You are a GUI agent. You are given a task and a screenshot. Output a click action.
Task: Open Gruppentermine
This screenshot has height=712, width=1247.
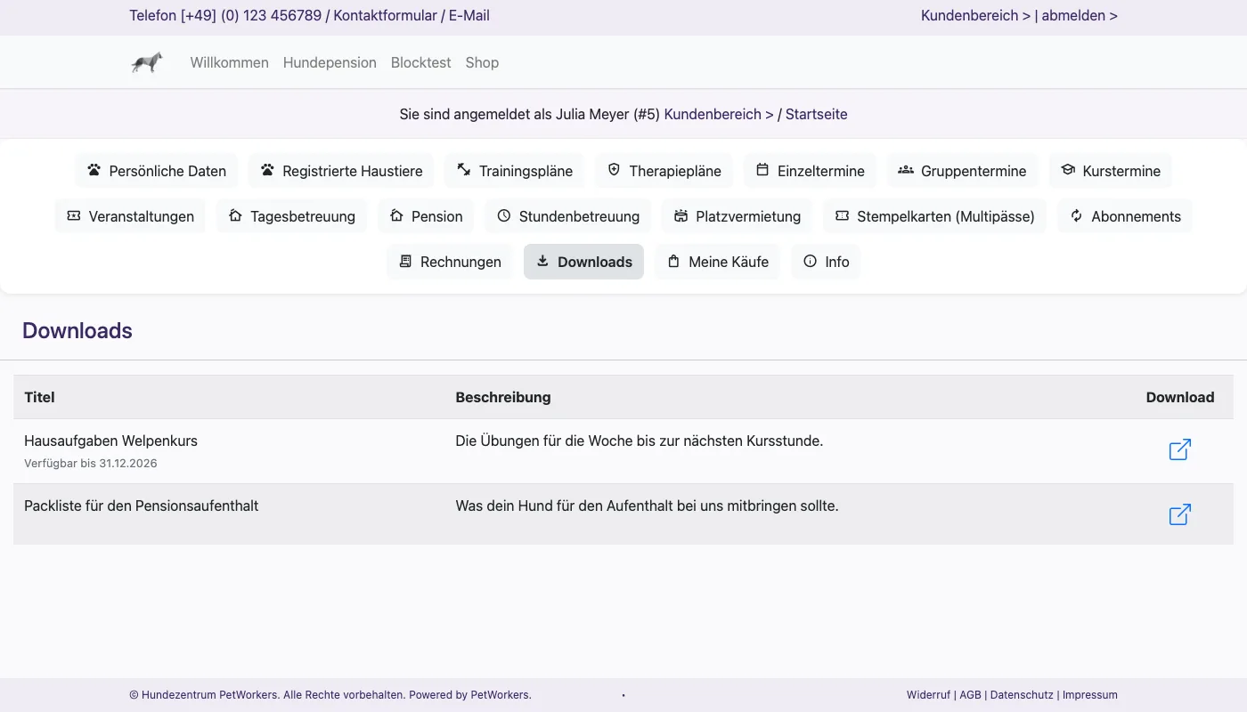click(x=962, y=171)
